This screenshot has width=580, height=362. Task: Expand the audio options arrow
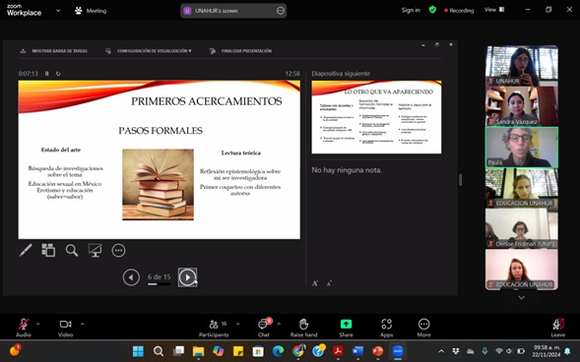37,324
